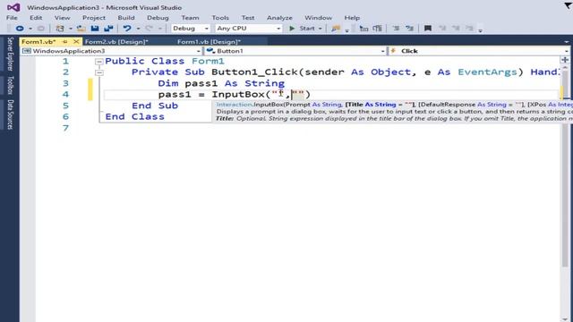Undo the last edit with Undo icon
This screenshot has width=573, height=322.
point(127,28)
